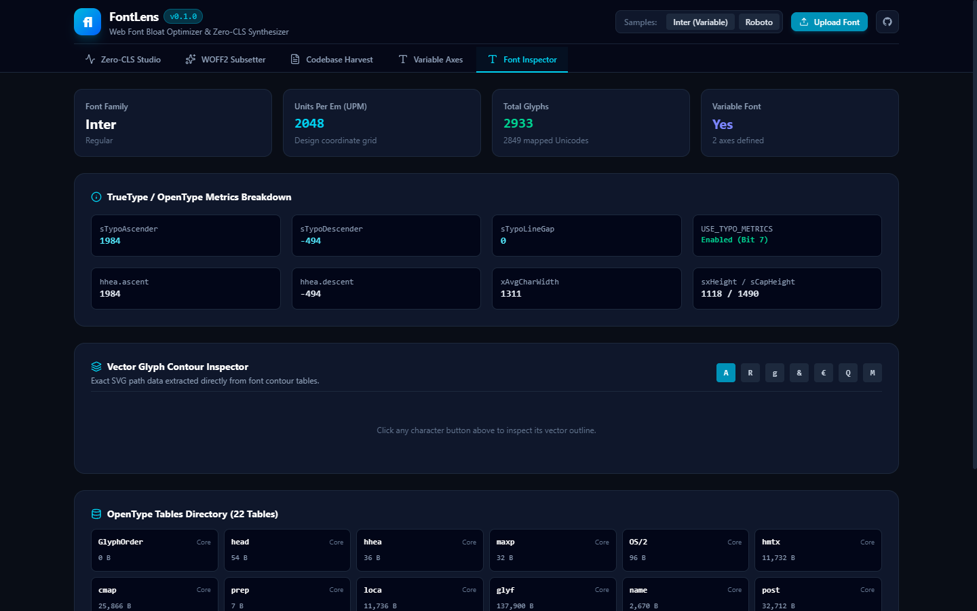The height and width of the screenshot is (611, 977).
Task: Click the WOFF2 Subsetter sparkle icon
Action: 191,60
